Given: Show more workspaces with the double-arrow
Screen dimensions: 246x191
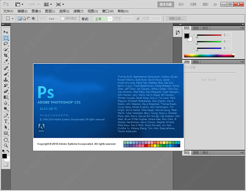Looking at the screenshot, I should tap(215, 4).
